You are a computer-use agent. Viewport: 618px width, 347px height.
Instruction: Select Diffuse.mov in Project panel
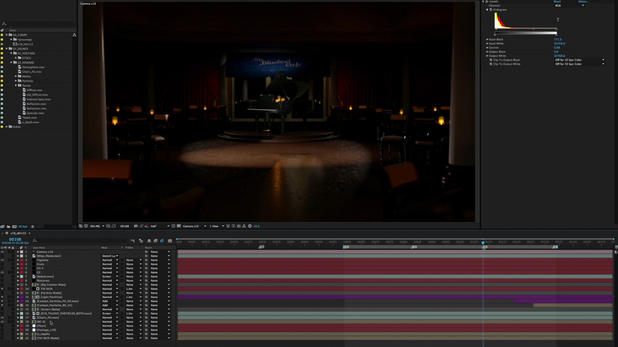tap(34, 90)
